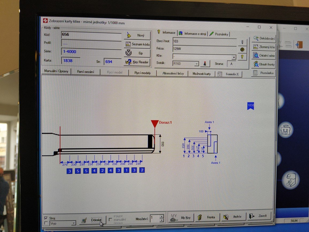Open Seznam kódu code list
This screenshot has width=309, height=232.
point(138,44)
